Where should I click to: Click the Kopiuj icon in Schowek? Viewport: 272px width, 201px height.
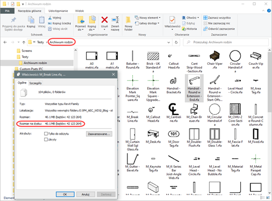click(x=31, y=20)
